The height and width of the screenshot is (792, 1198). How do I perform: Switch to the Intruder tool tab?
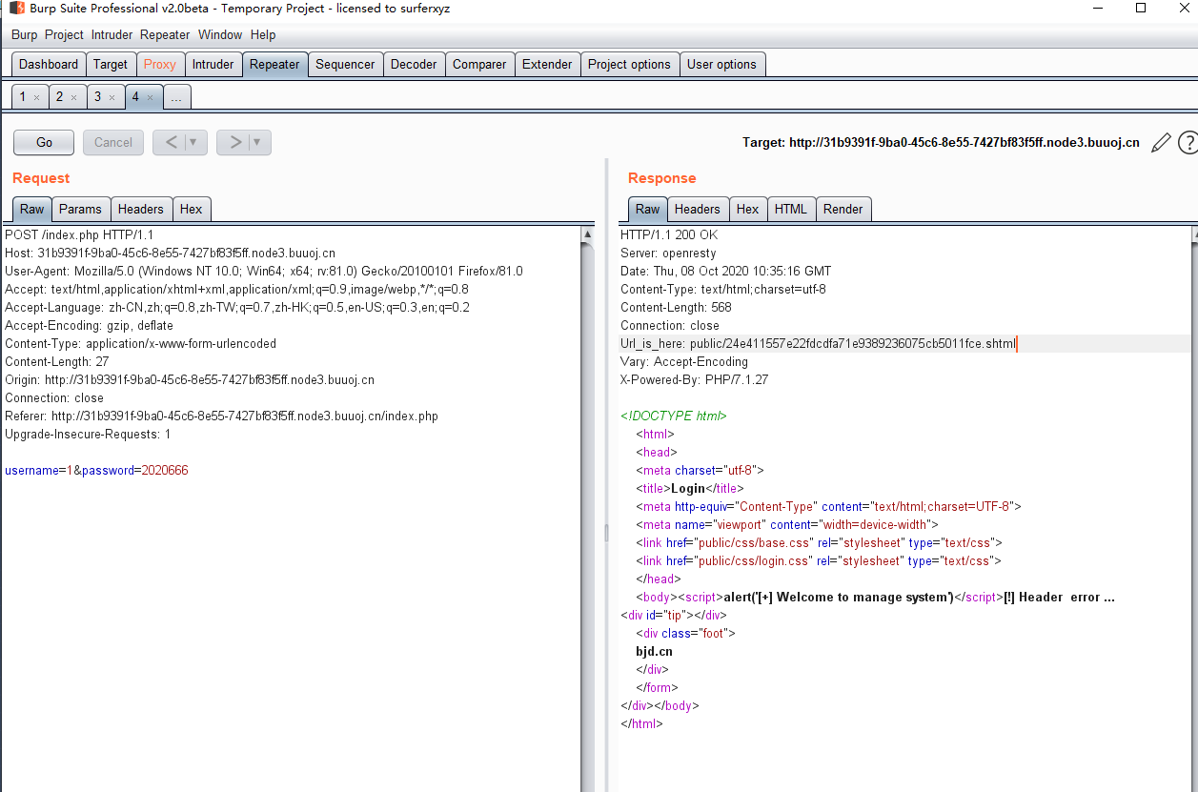point(213,65)
